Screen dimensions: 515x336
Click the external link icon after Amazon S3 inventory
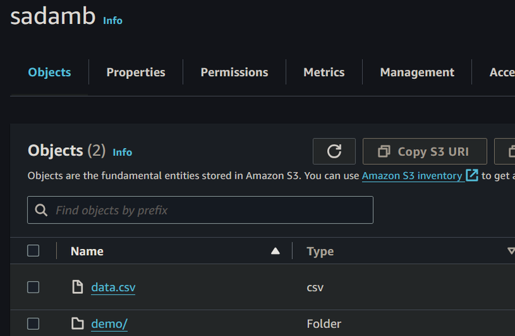click(472, 175)
